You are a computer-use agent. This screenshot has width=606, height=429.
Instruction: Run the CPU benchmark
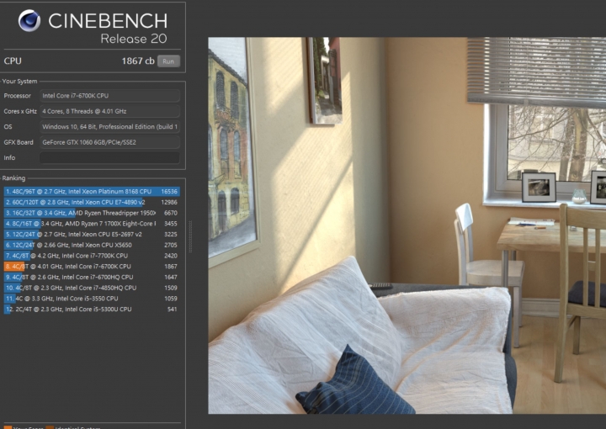168,61
